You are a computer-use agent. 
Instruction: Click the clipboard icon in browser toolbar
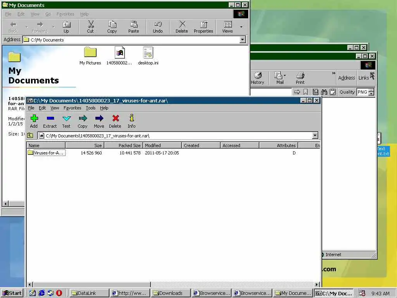click(x=333, y=92)
